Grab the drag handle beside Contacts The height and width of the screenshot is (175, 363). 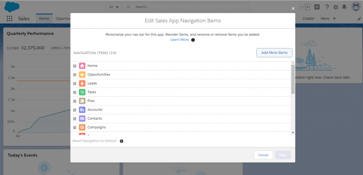[x=74, y=119]
